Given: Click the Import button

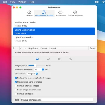Looking at the screenshot, I should click(x=52, y=48).
